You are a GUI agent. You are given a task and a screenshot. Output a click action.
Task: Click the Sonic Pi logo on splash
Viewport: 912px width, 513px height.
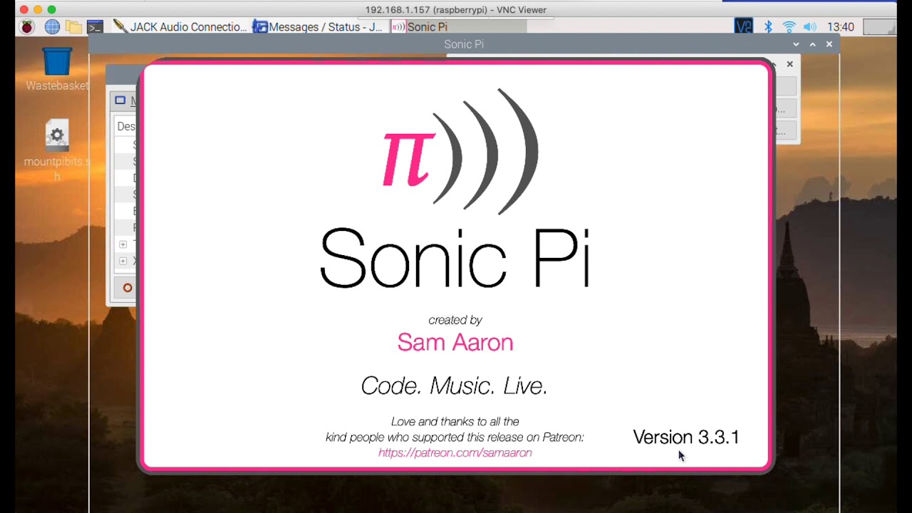(x=460, y=151)
